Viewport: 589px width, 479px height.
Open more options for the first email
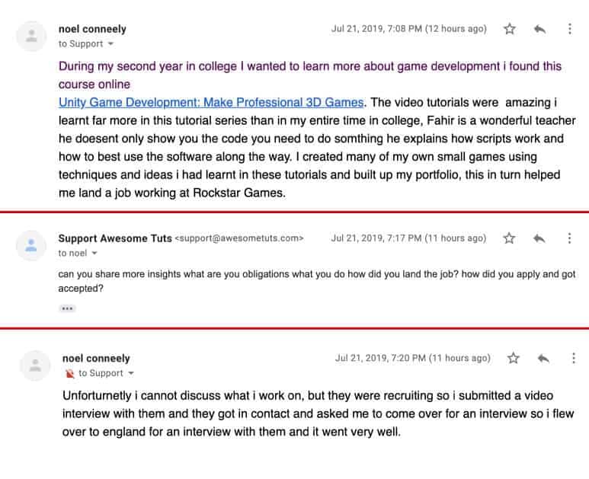click(x=569, y=29)
